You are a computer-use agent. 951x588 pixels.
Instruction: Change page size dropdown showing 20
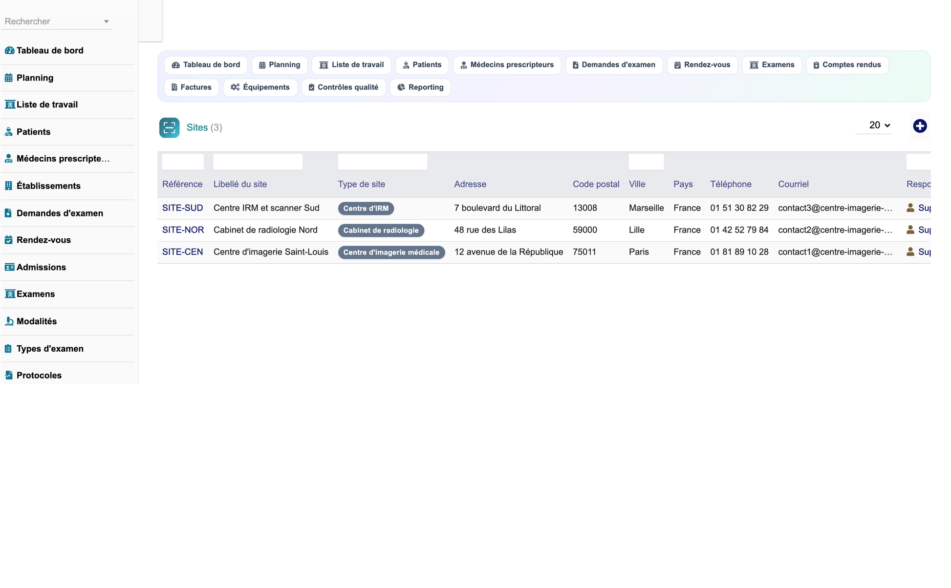point(874,126)
